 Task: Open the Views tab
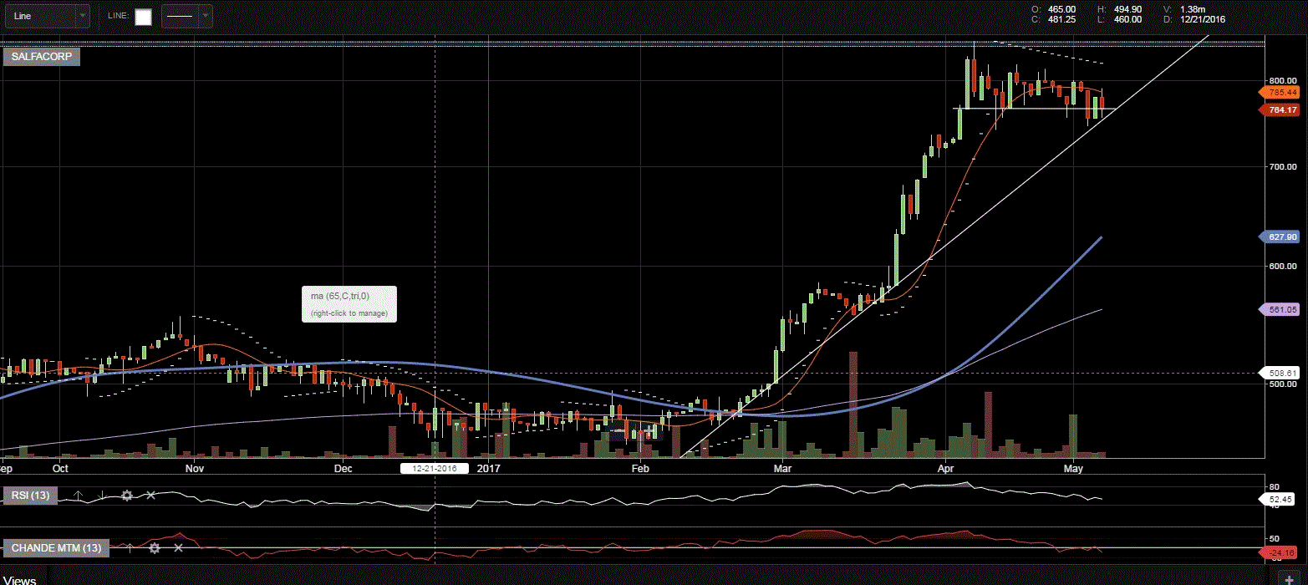coord(18,579)
